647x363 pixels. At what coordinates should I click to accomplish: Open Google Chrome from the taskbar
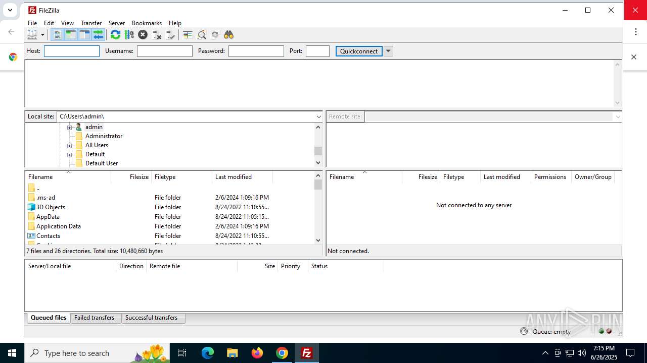click(282, 353)
